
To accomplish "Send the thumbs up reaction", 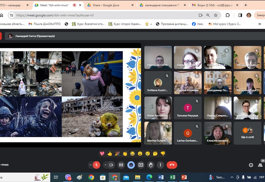I will 110,153.
